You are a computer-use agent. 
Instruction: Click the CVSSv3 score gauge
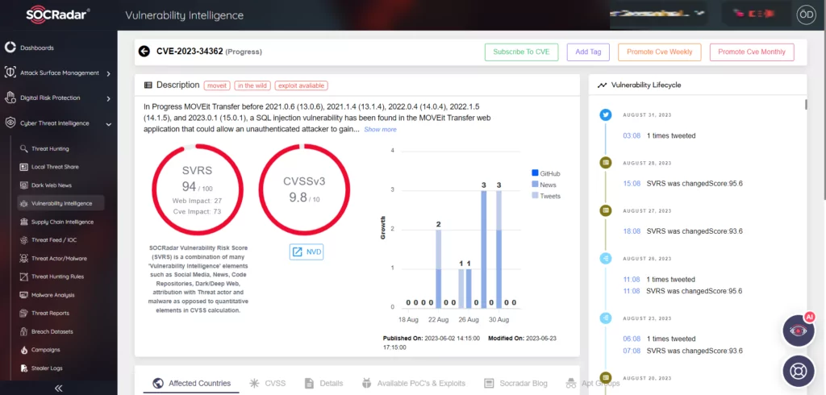304,189
